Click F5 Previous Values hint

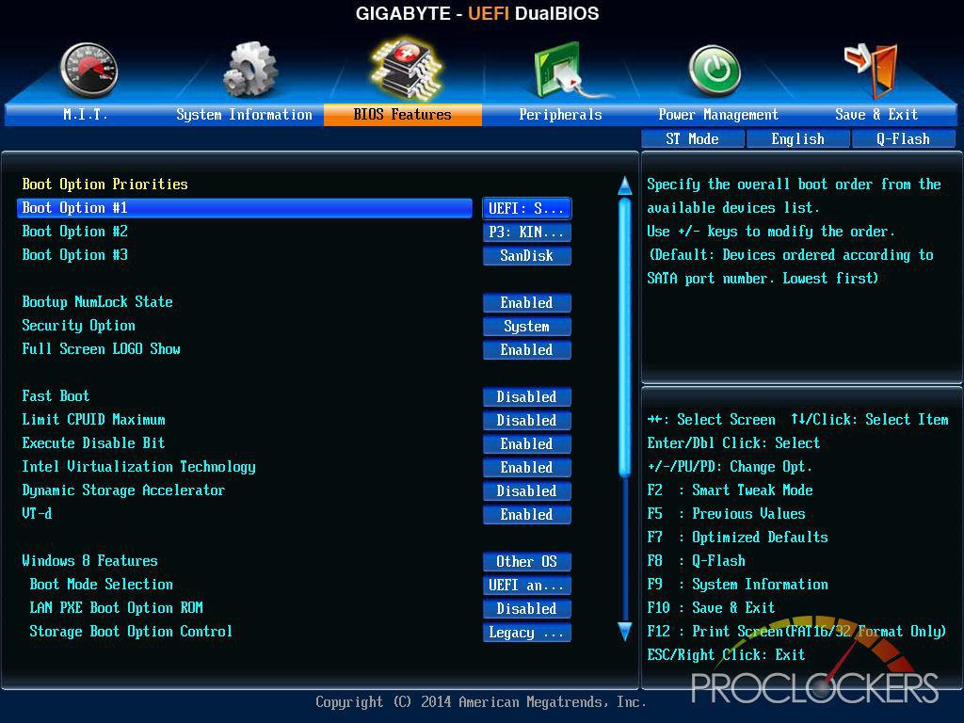click(x=726, y=513)
